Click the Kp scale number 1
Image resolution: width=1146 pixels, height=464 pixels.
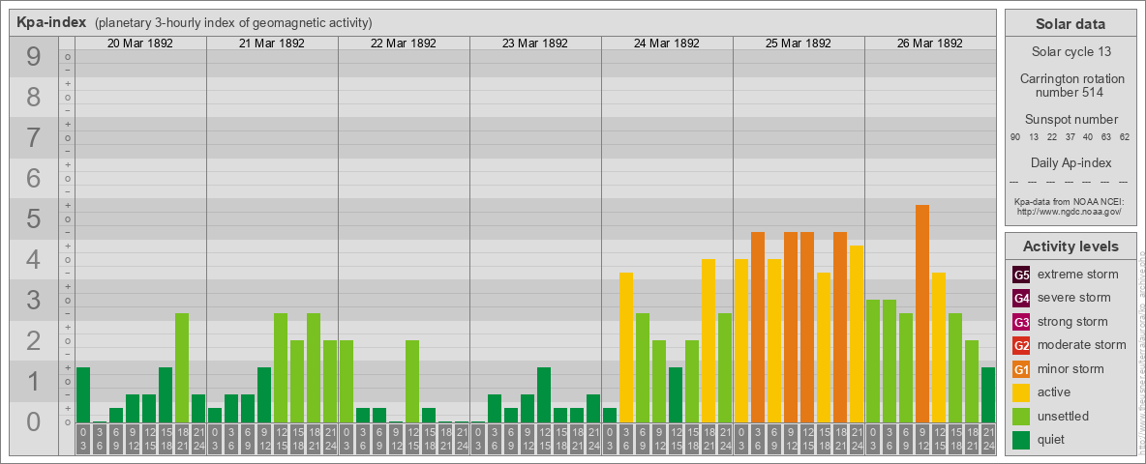tap(33, 381)
